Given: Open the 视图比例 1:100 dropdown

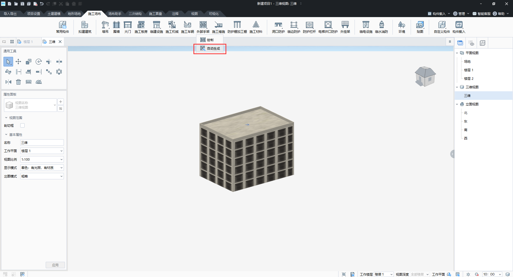Looking at the screenshot, I should (42, 159).
